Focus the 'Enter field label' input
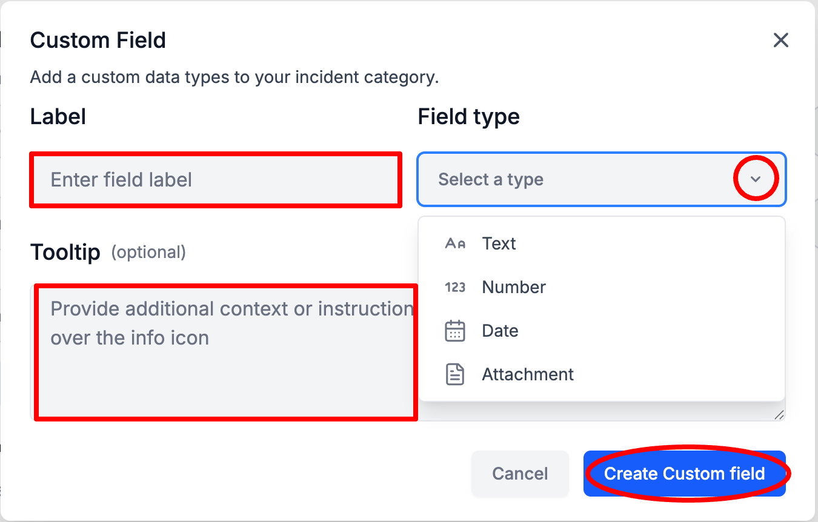This screenshot has width=818, height=522. (x=215, y=180)
